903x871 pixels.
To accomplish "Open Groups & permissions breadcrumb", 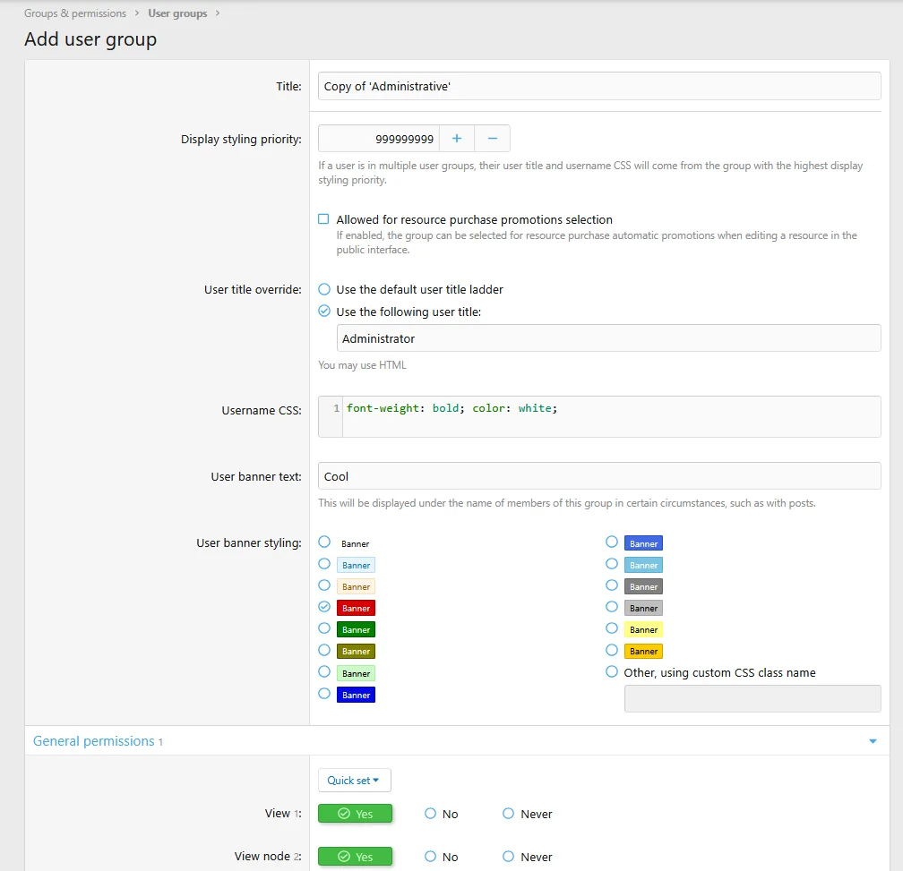I will 75,13.
